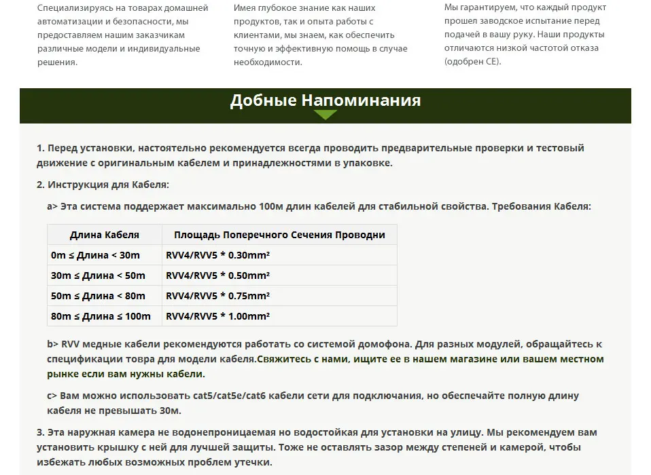Click cell '50m ≤ Длина < 80m'
The height and width of the screenshot is (475, 651).
(104, 296)
